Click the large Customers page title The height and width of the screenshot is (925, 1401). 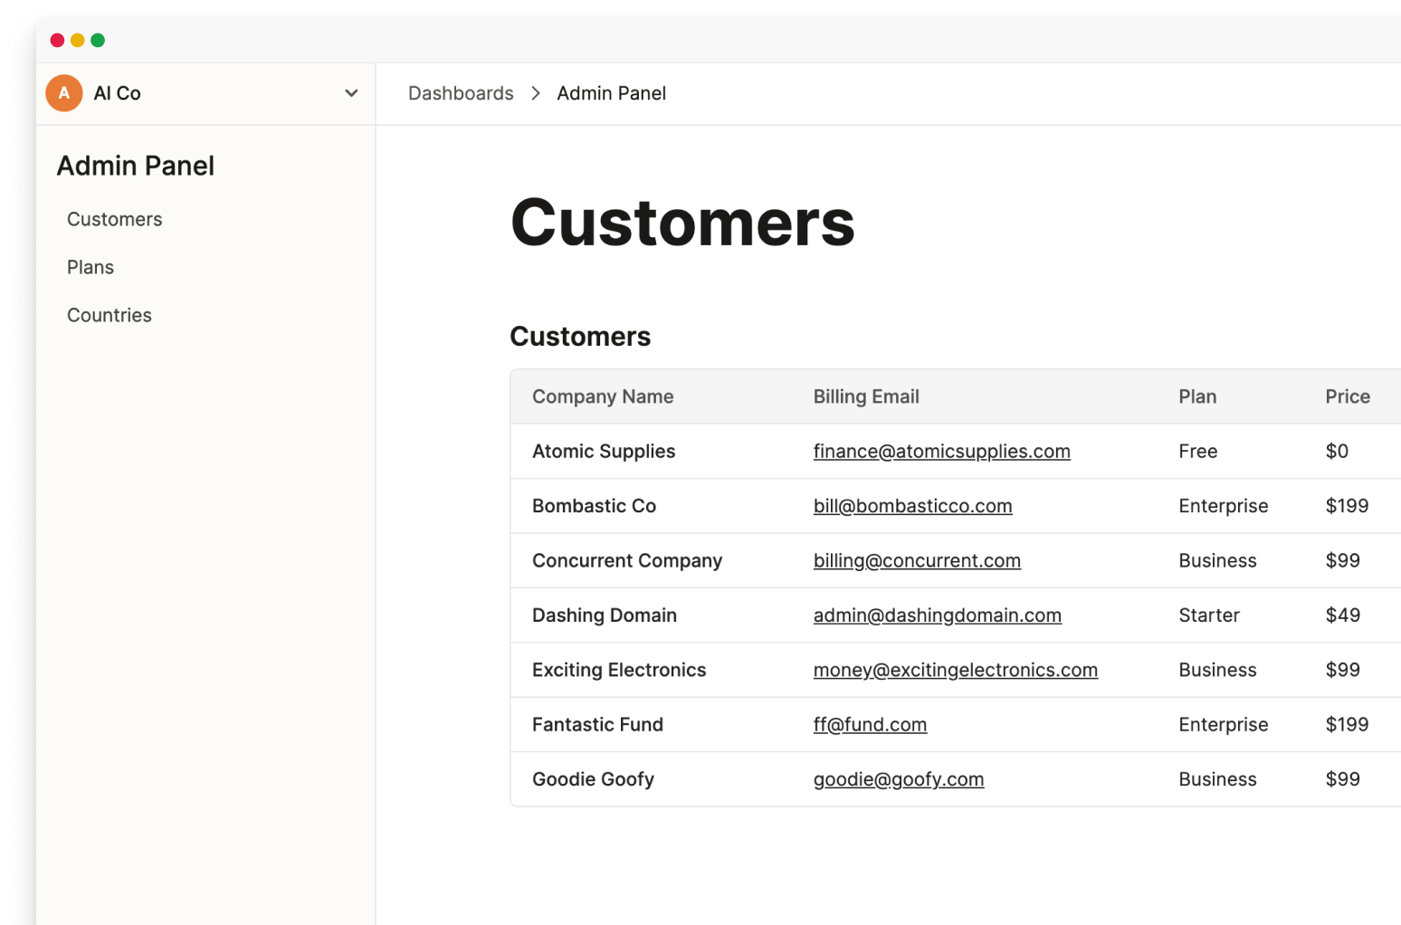(682, 223)
